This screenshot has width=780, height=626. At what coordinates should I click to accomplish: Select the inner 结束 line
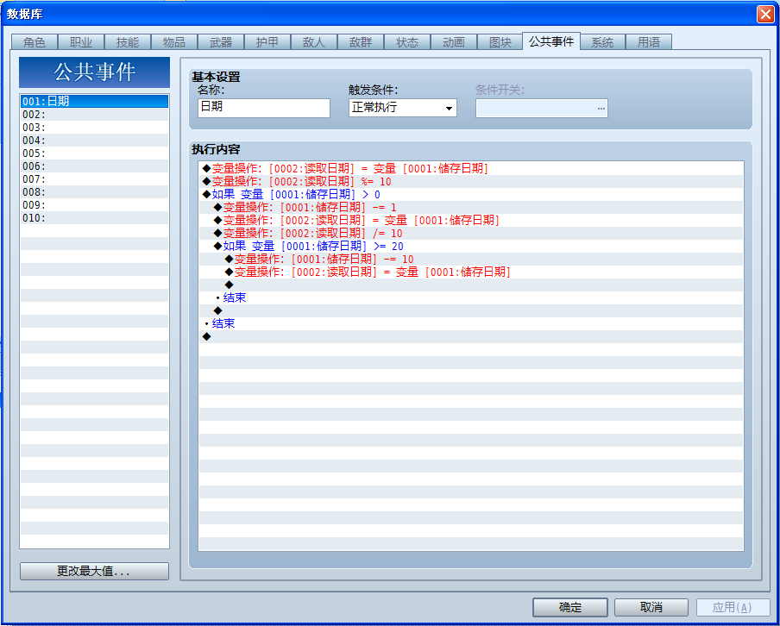[471, 297]
